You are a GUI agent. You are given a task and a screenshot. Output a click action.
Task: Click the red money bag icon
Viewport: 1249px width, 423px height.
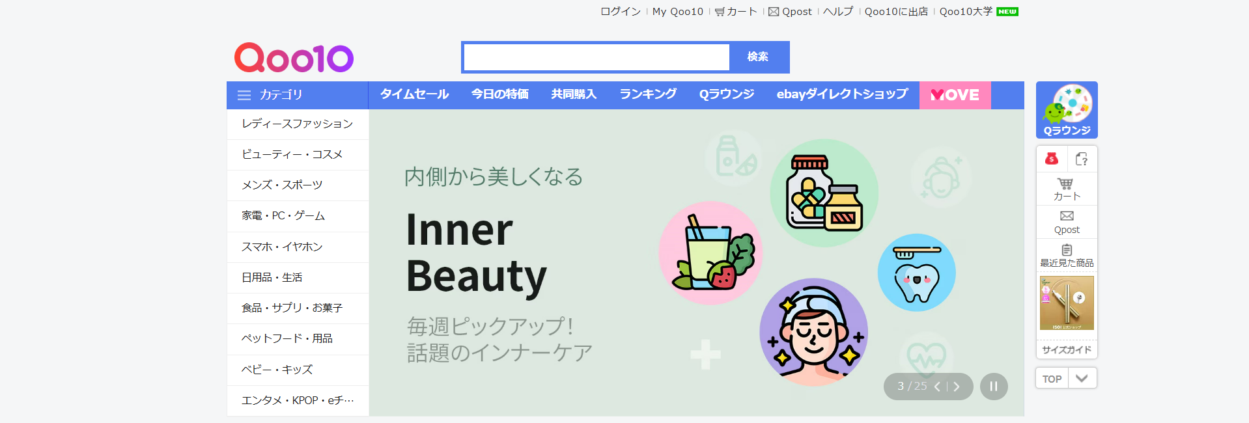point(1051,159)
